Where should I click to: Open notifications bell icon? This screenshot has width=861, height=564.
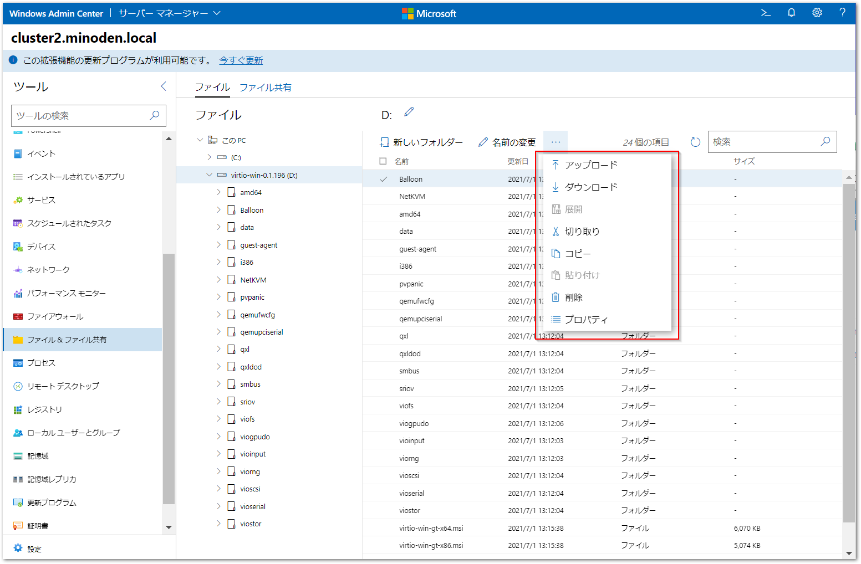(791, 13)
